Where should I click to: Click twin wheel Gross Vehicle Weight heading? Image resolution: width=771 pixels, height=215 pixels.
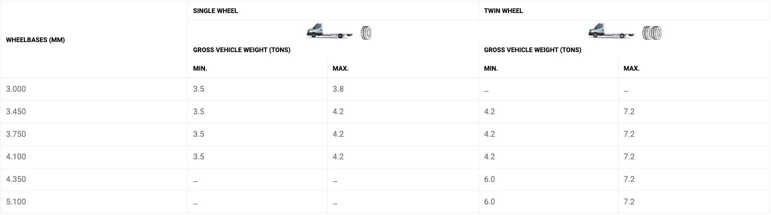coord(533,50)
